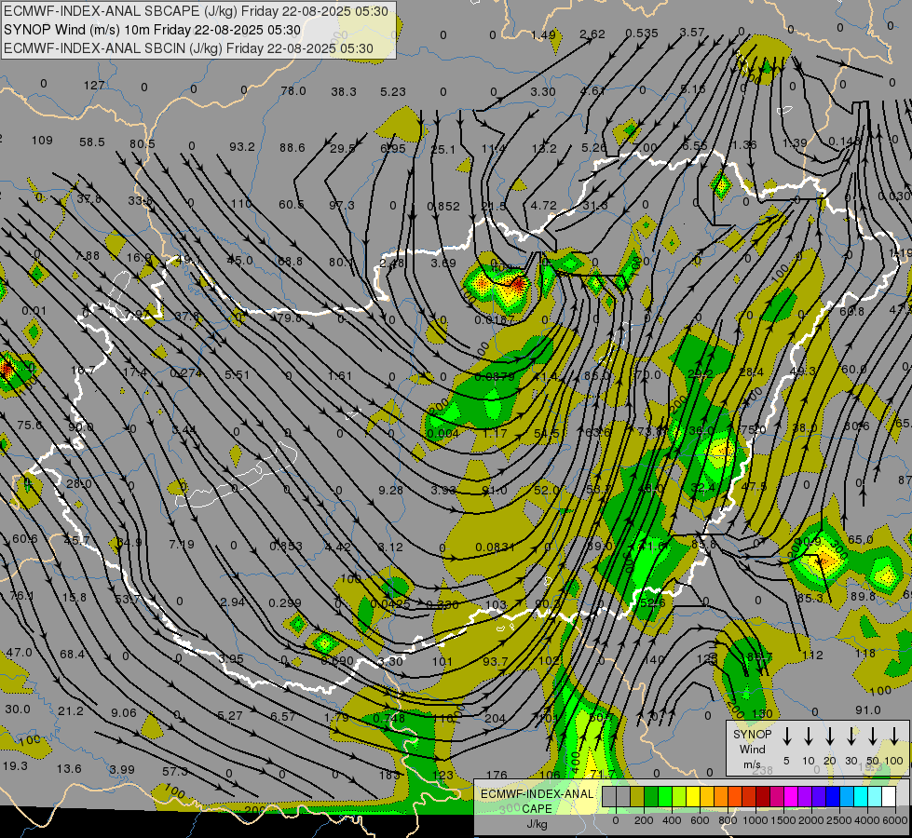This screenshot has width=912, height=838.
Task: Click the map value 5.51
Action: pos(238,374)
